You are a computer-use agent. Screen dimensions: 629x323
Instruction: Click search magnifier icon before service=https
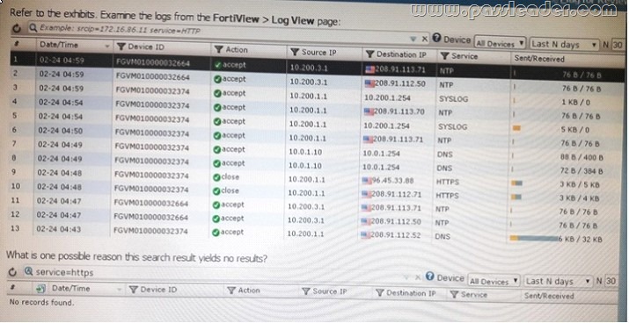pos(28,272)
